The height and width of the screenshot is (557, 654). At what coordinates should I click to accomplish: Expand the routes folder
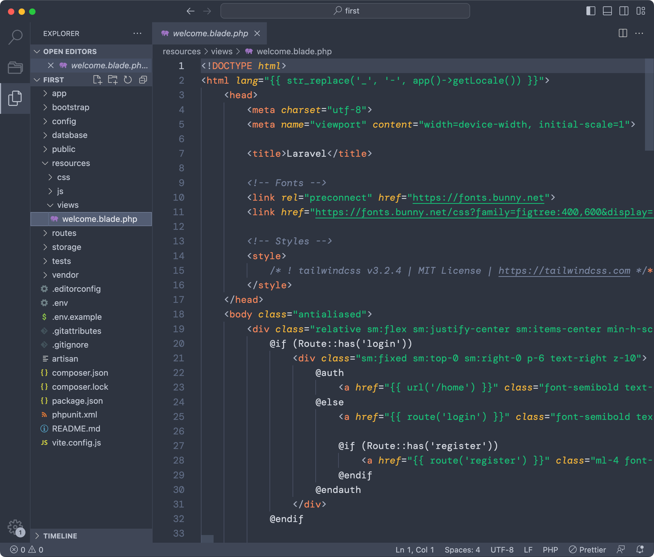[x=64, y=233]
